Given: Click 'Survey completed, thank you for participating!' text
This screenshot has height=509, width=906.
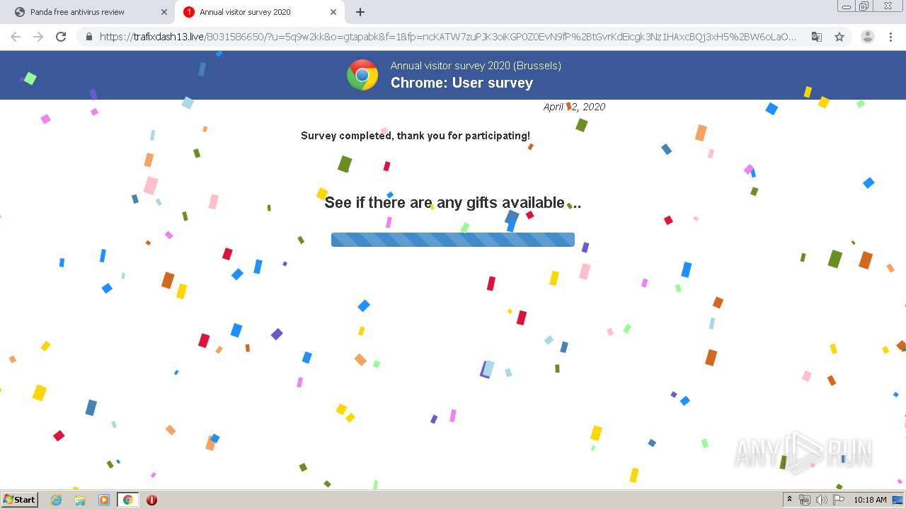Looking at the screenshot, I should click(x=415, y=136).
